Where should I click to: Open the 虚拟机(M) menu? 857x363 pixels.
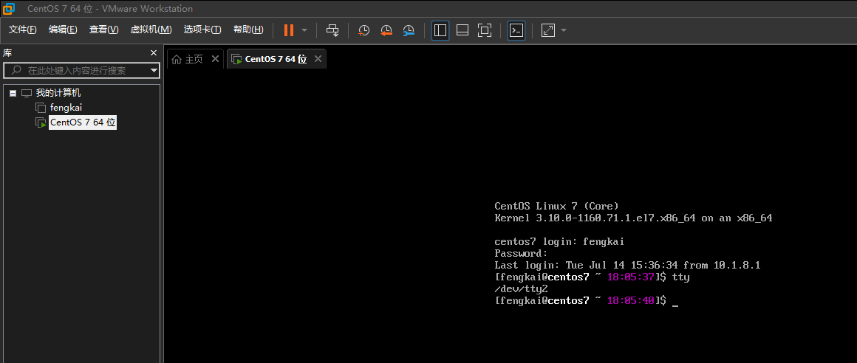(151, 30)
